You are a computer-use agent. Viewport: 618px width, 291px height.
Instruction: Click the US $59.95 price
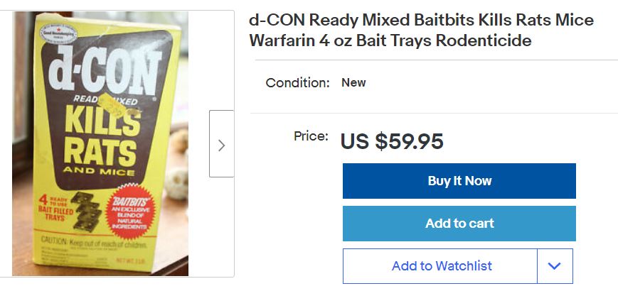(392, 141)
